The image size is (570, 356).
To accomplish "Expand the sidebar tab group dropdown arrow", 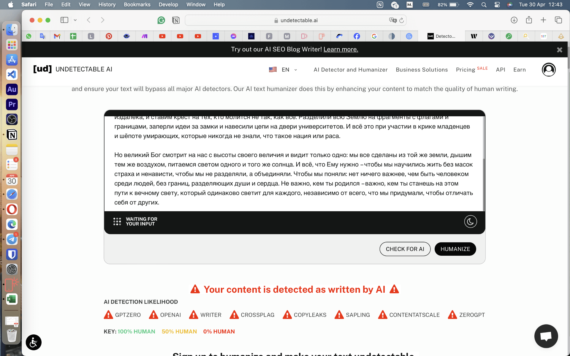I will (x=75, y=20).
